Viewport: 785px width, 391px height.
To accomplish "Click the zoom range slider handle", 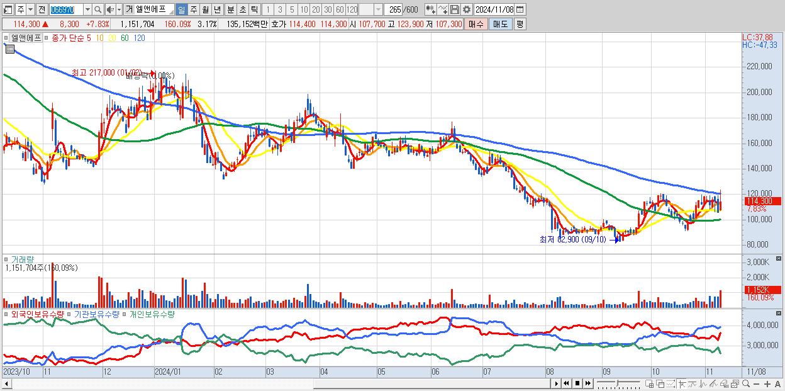I will [618, 383].
